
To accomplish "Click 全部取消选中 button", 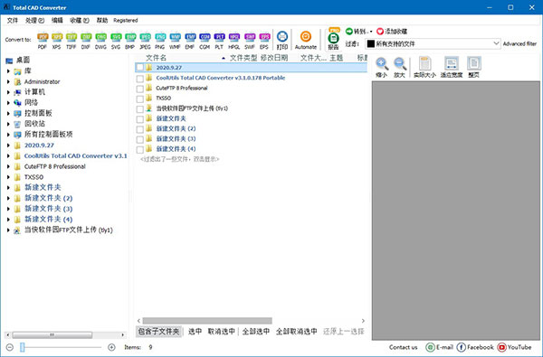I will (x=297, y=332).
